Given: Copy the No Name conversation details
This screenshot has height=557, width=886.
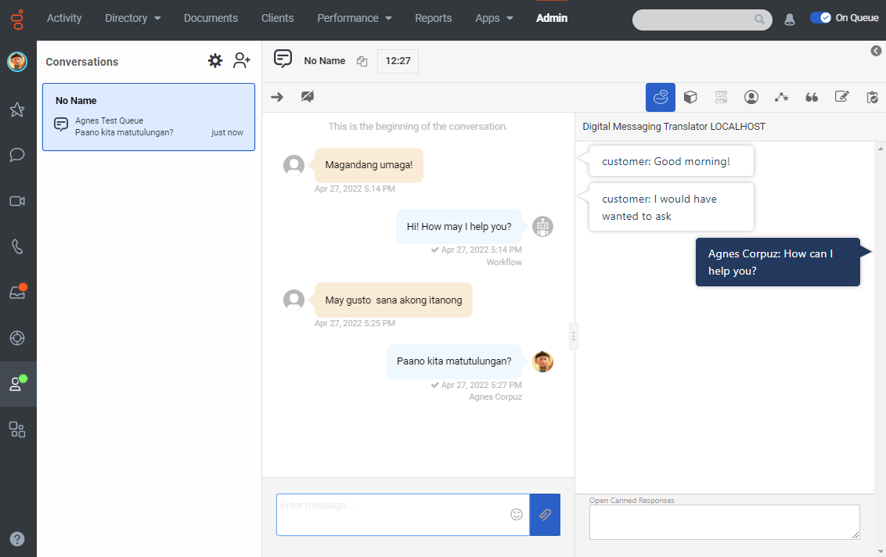Looking at the screenshot, I should (x=362, y=61).
